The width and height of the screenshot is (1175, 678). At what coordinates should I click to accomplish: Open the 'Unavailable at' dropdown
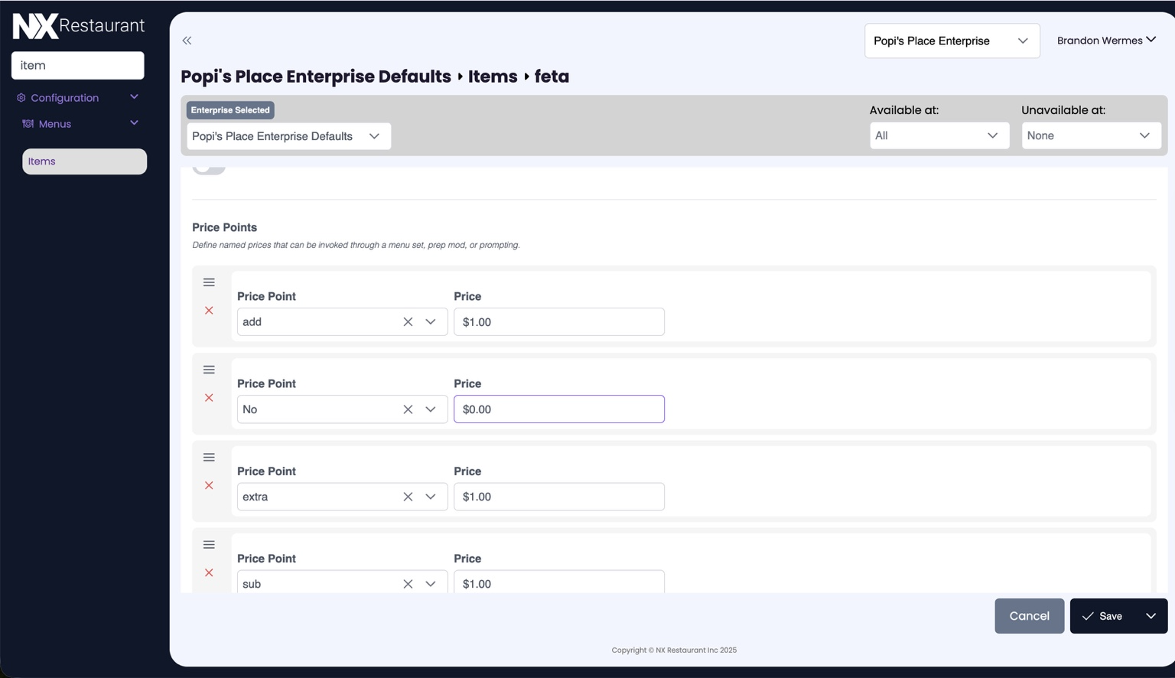pos(1090,135)
